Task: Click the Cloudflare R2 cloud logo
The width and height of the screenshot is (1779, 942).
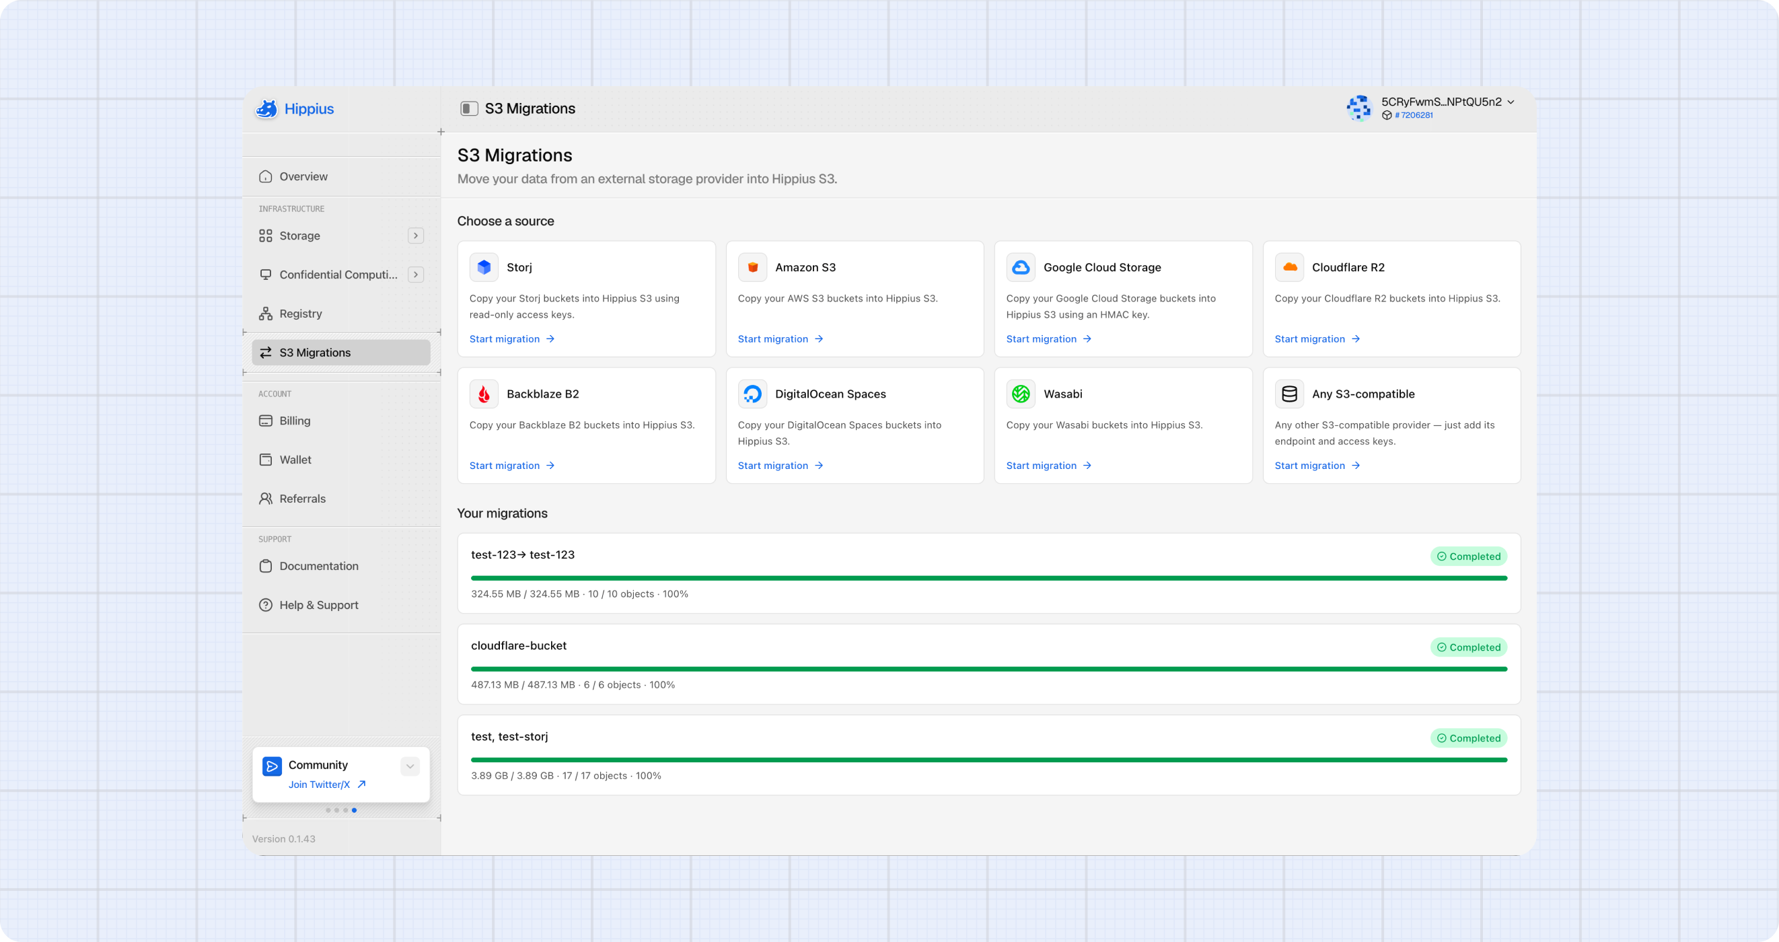Action: pyautogui.click(x=1289, y=267)
